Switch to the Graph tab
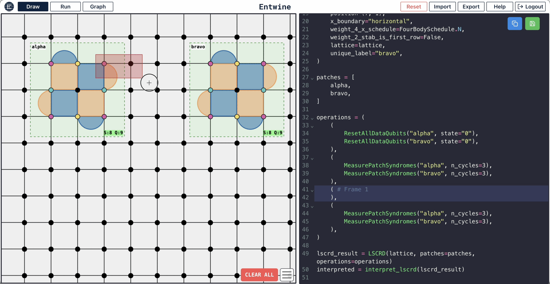The height and width of the screenshot is (284, 550). coord(98,7)
